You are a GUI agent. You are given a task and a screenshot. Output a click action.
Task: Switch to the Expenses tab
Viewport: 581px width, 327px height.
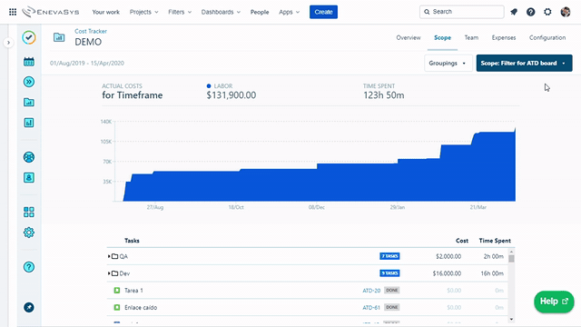(504, 37)
